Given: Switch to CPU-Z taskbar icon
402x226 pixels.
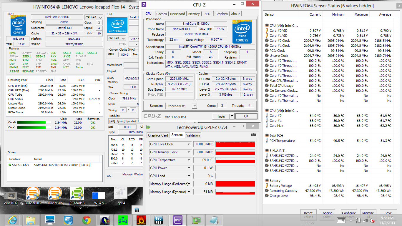Looking at the screenshot, I should [177, 220].
